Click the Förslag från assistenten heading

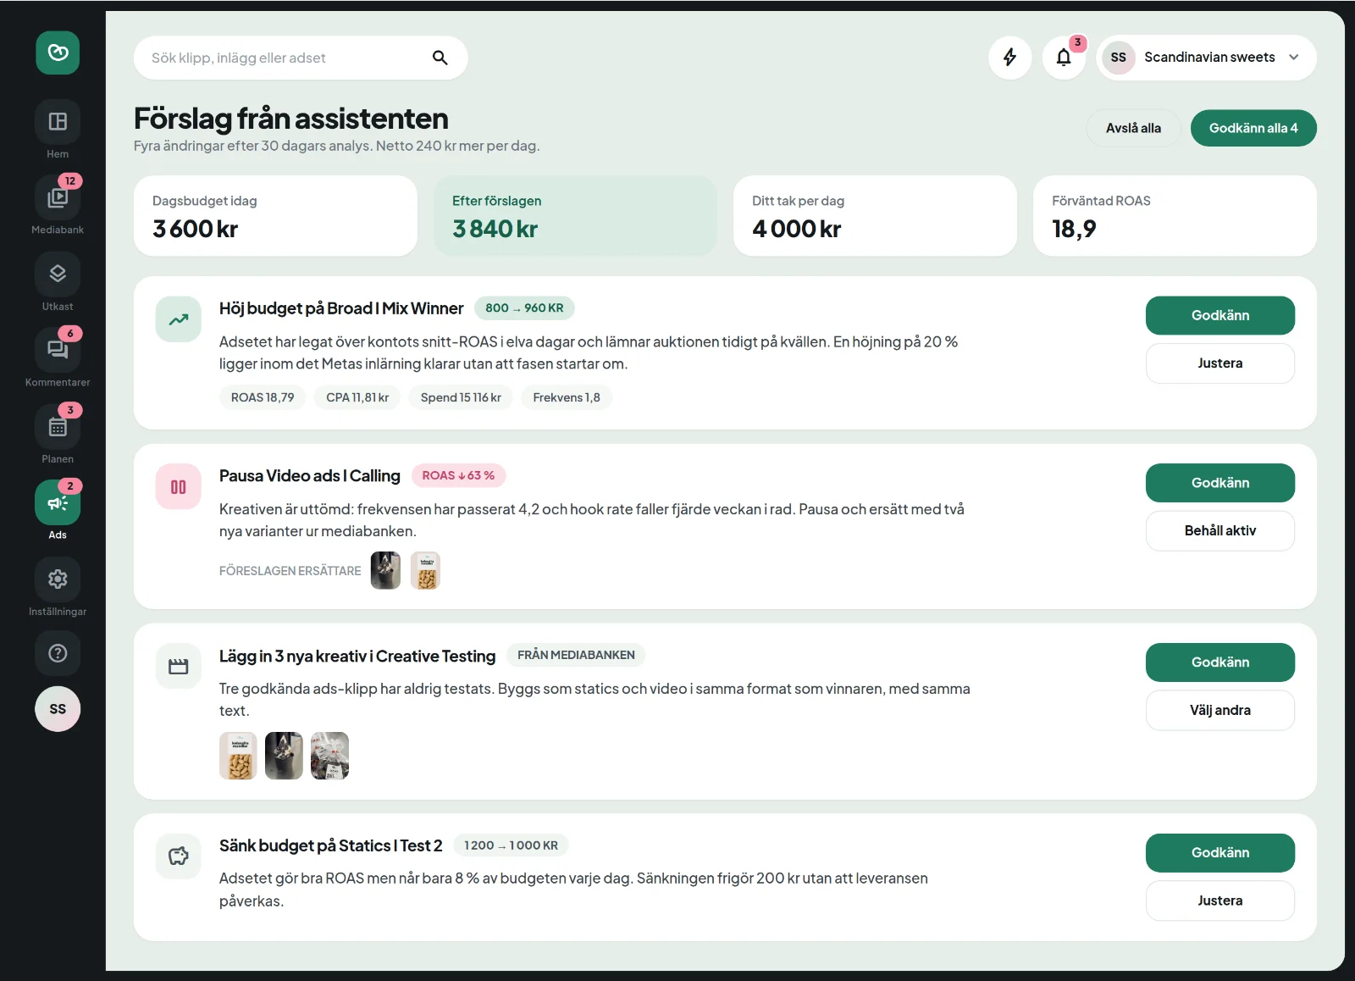point(291,119)
